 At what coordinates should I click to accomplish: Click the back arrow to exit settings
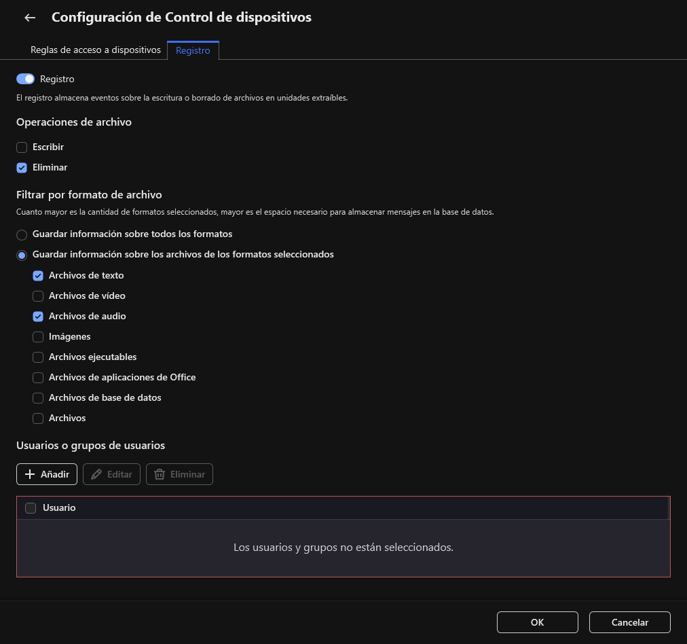(x=30, y=17)
